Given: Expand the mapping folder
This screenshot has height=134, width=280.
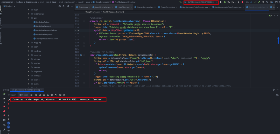Looking at the screenshot, I should (29, 43).
